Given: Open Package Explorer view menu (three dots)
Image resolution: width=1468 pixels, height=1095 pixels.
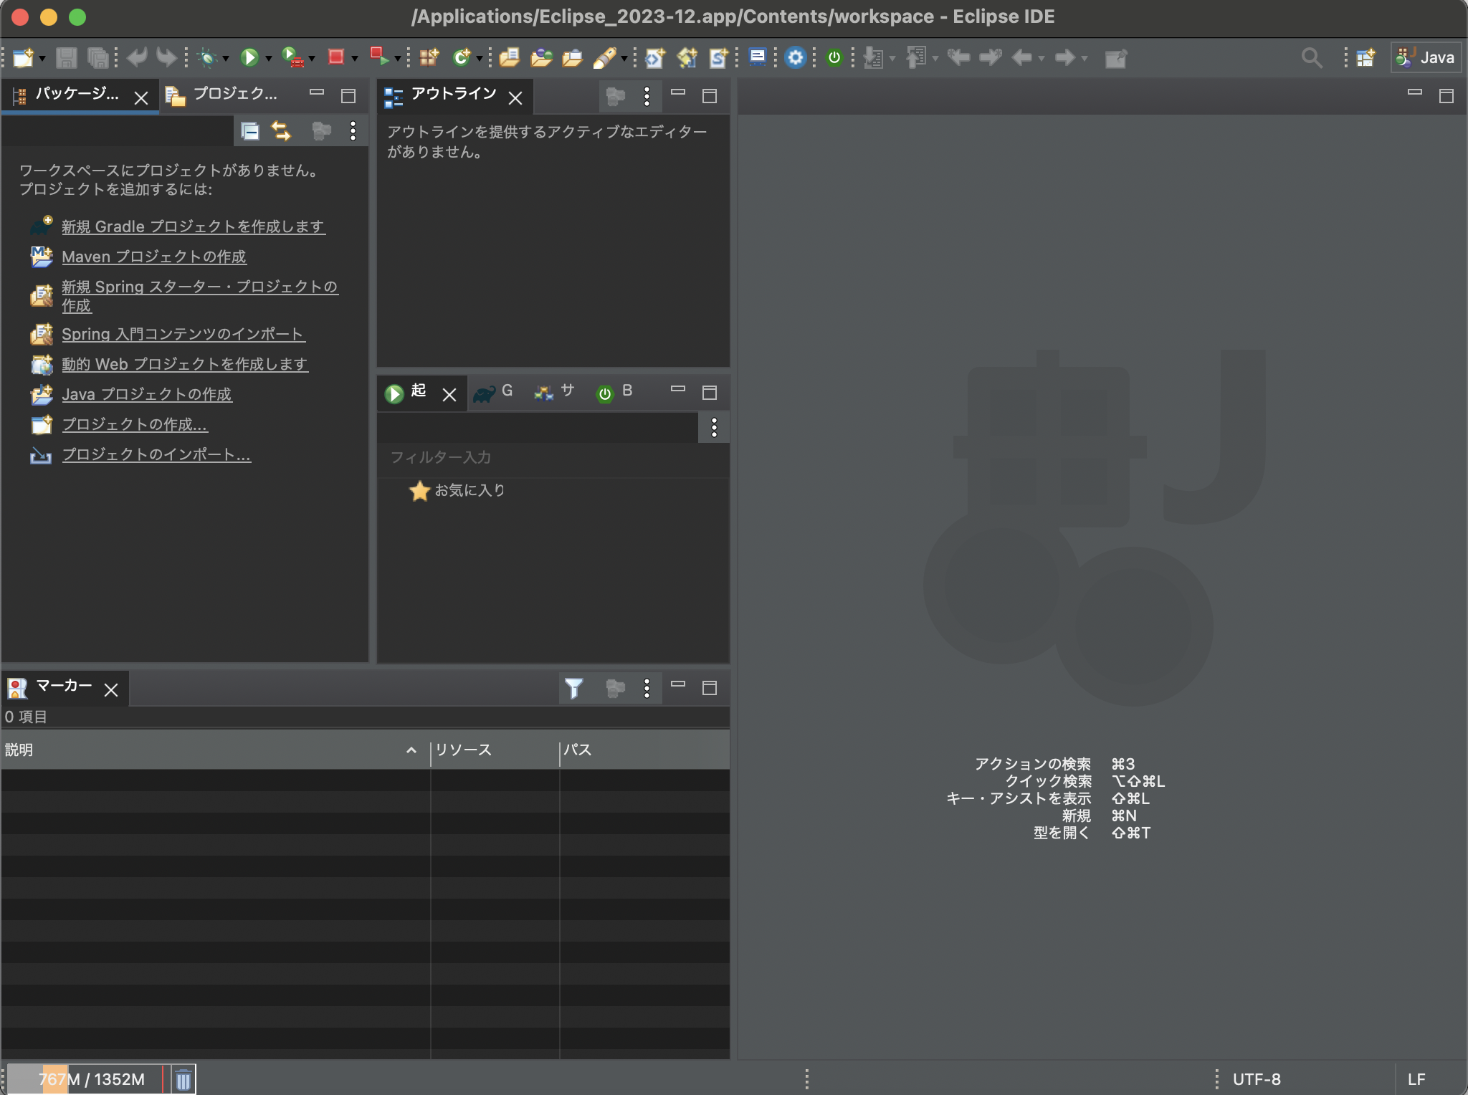Looking at the screenshot, I should point(353,130).
